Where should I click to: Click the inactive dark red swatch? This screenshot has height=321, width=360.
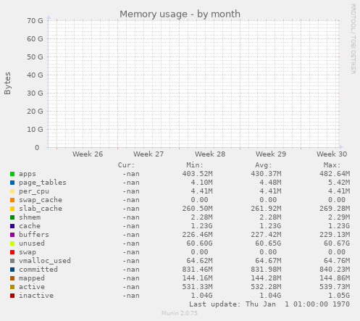pyautogui.click(x=12, y=296)
